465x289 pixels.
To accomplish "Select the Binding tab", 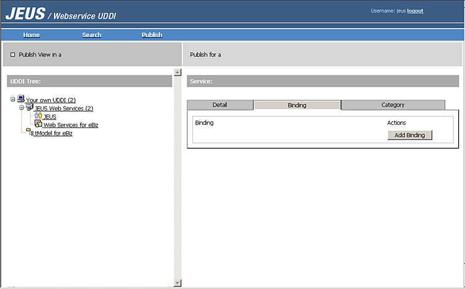I will tap(297, 105).
